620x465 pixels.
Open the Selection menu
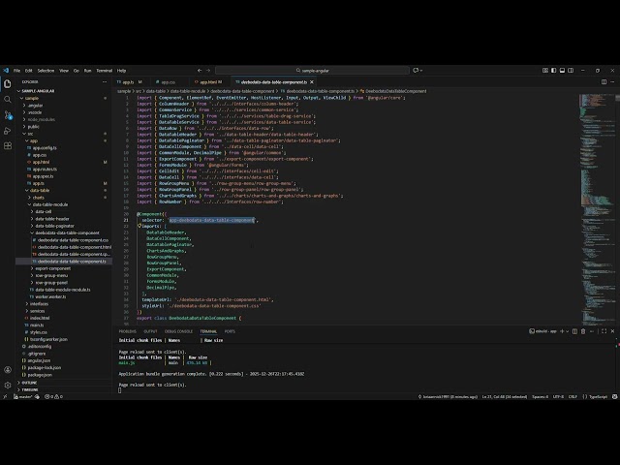(46, 71)
